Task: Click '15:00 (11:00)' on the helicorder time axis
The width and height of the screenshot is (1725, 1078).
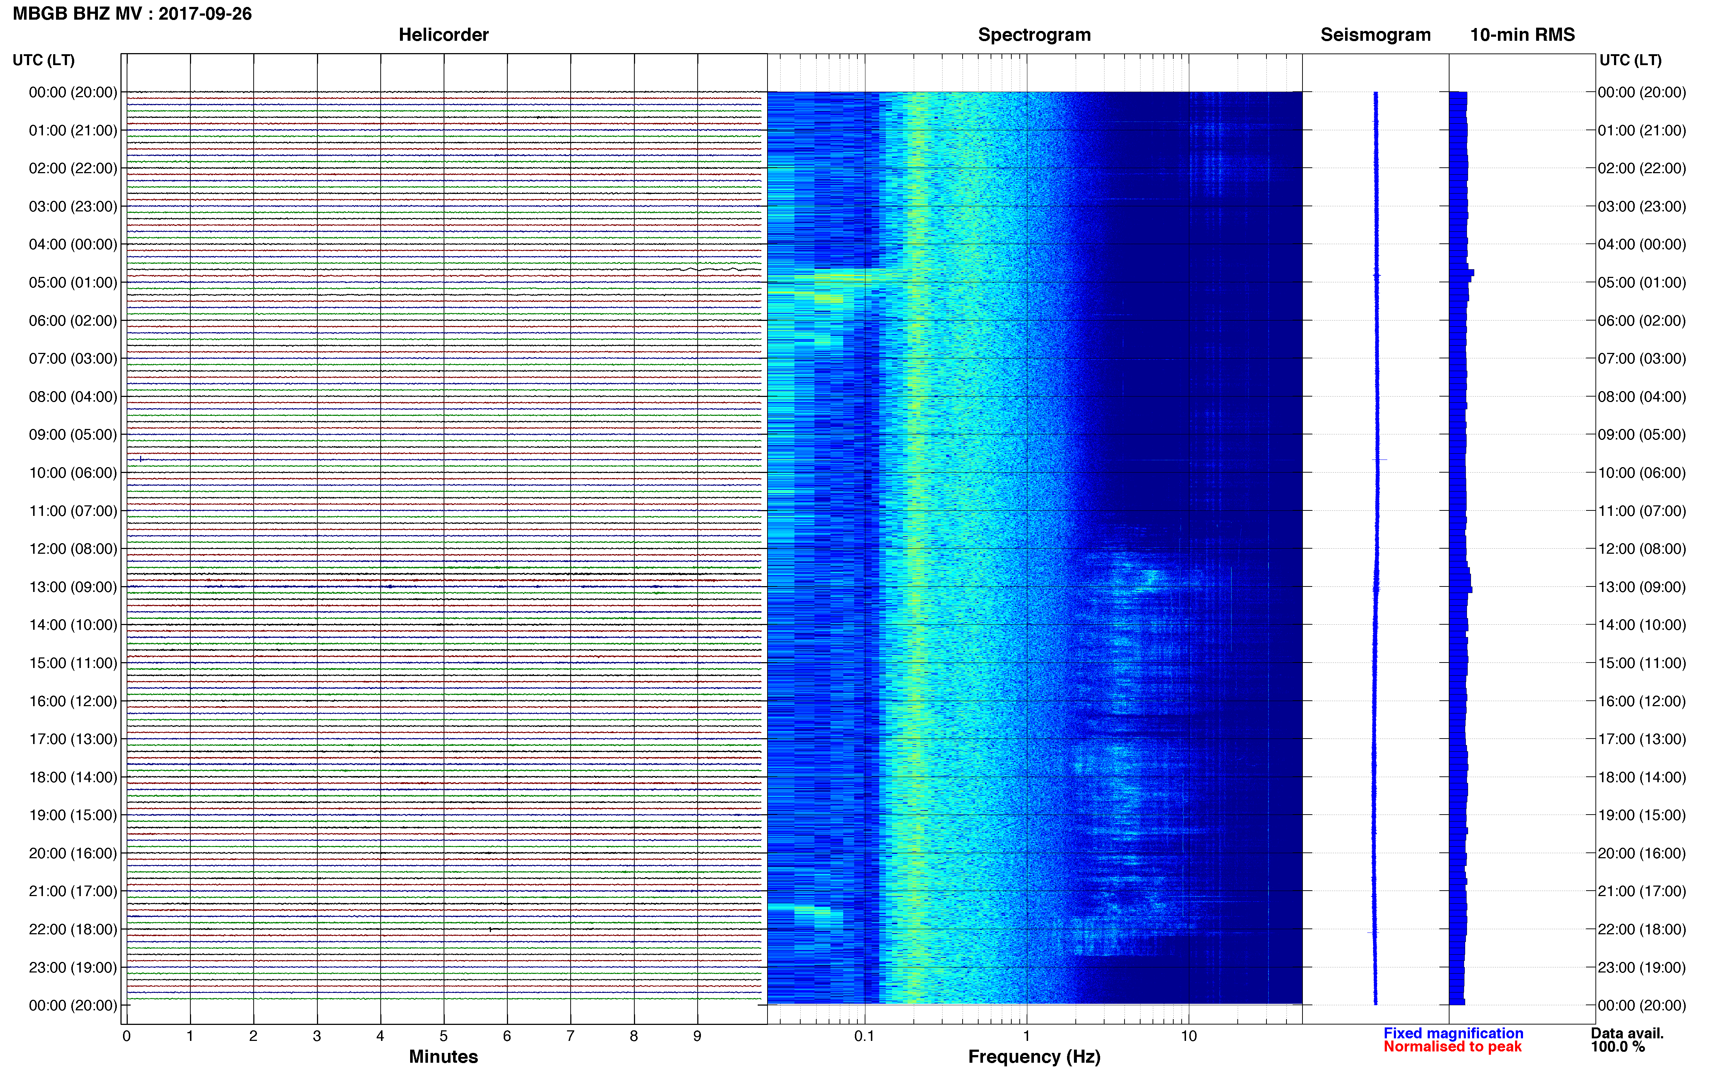Action: [73, 663]
